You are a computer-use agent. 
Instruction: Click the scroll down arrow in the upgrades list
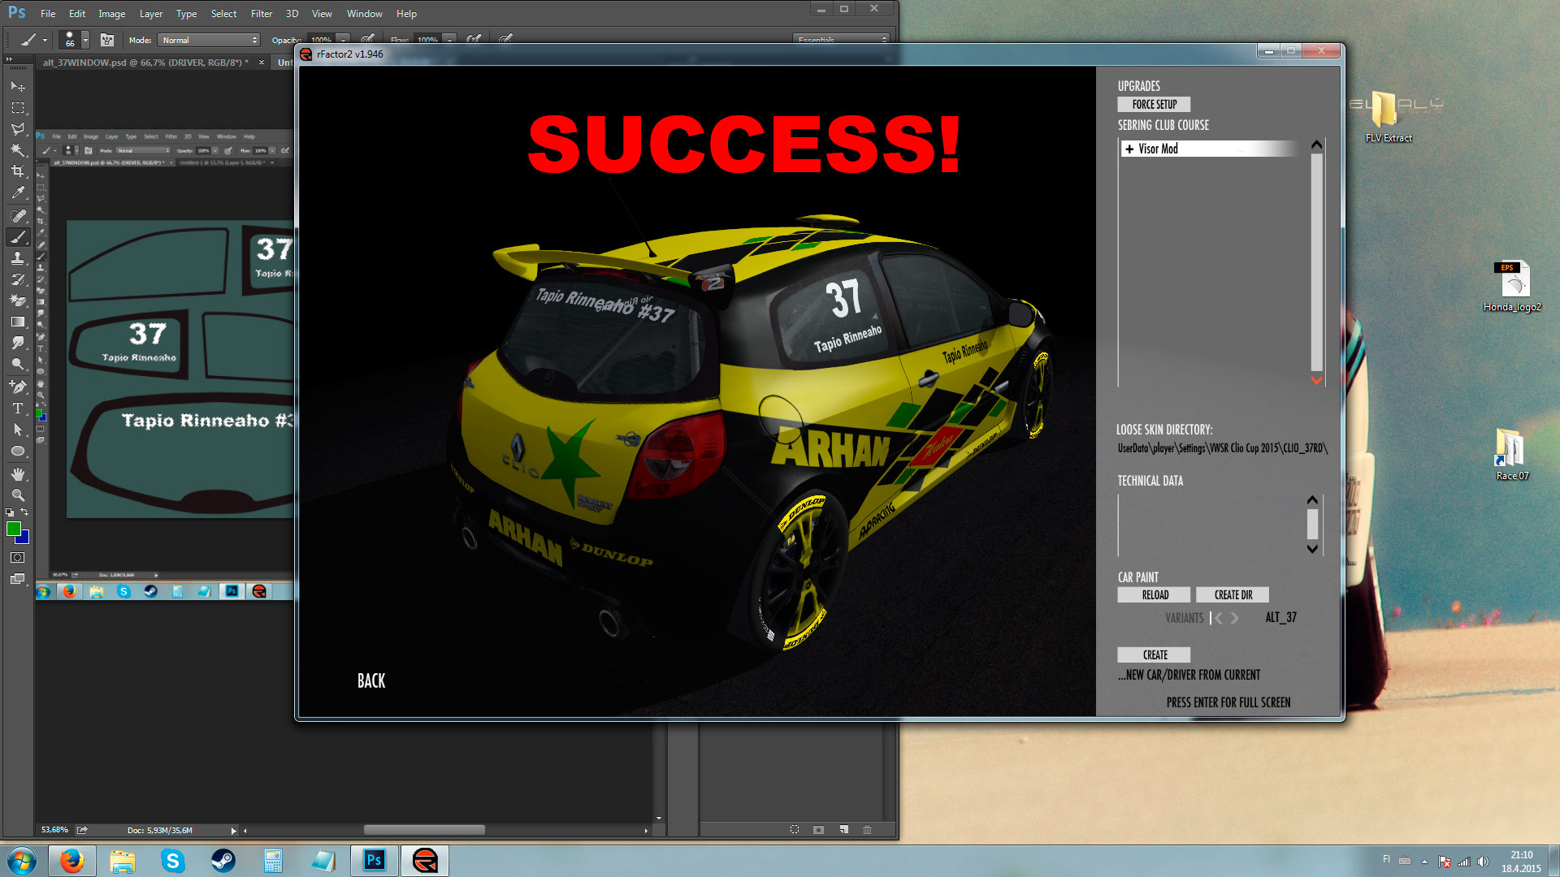(x=1316, y=381)
